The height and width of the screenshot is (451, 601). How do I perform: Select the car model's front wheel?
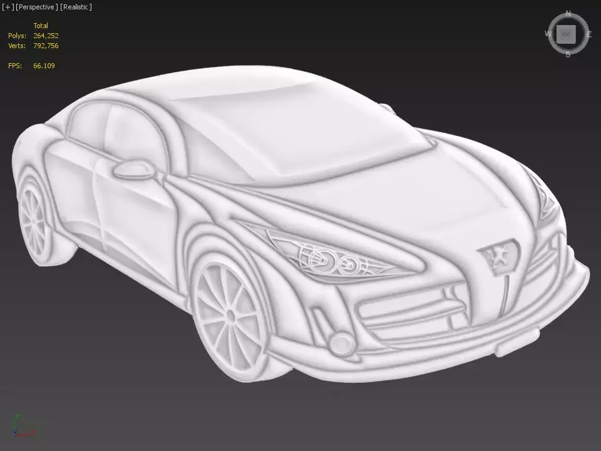(x=230, y=316)
